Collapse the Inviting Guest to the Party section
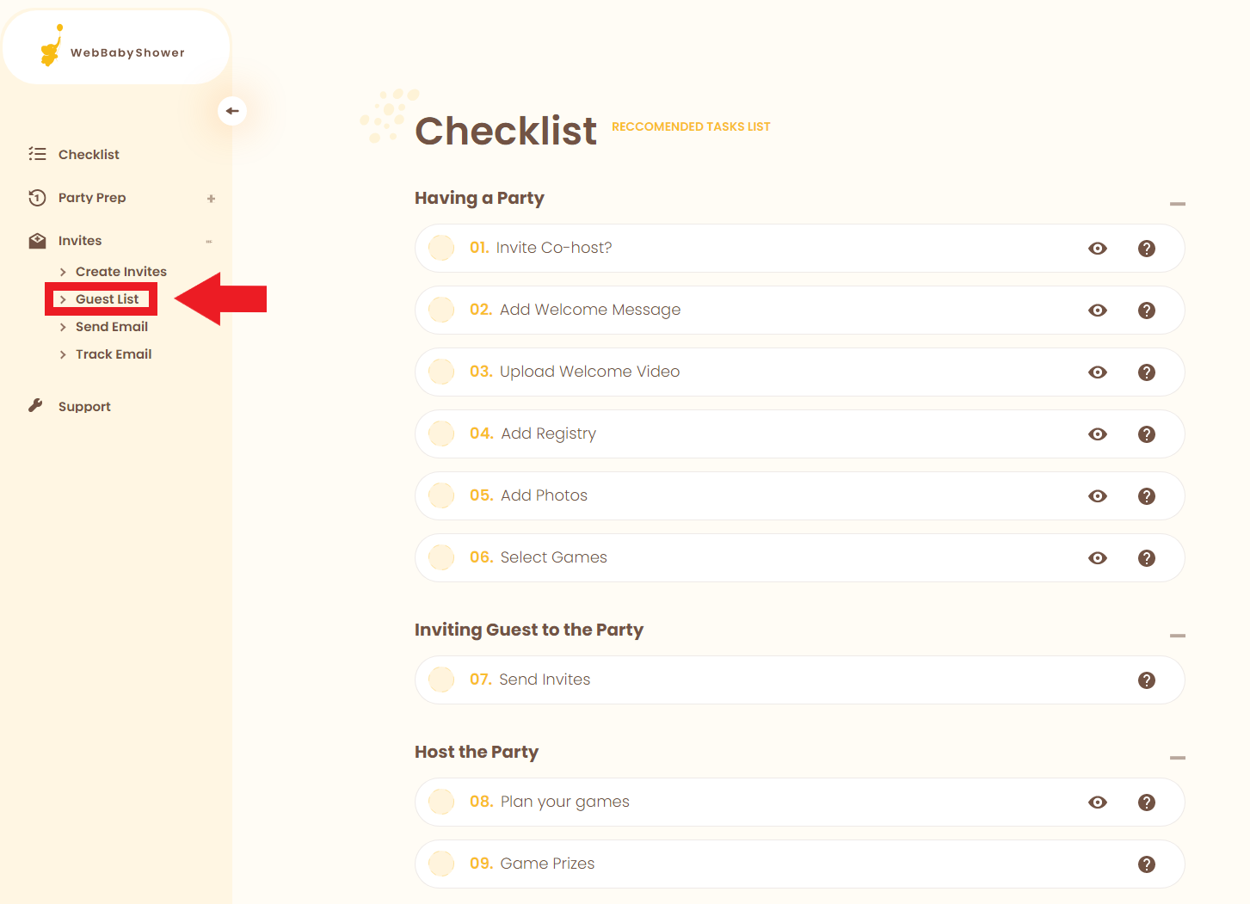The width and height of the screenshot is (1250, 904). (1177, 636)
